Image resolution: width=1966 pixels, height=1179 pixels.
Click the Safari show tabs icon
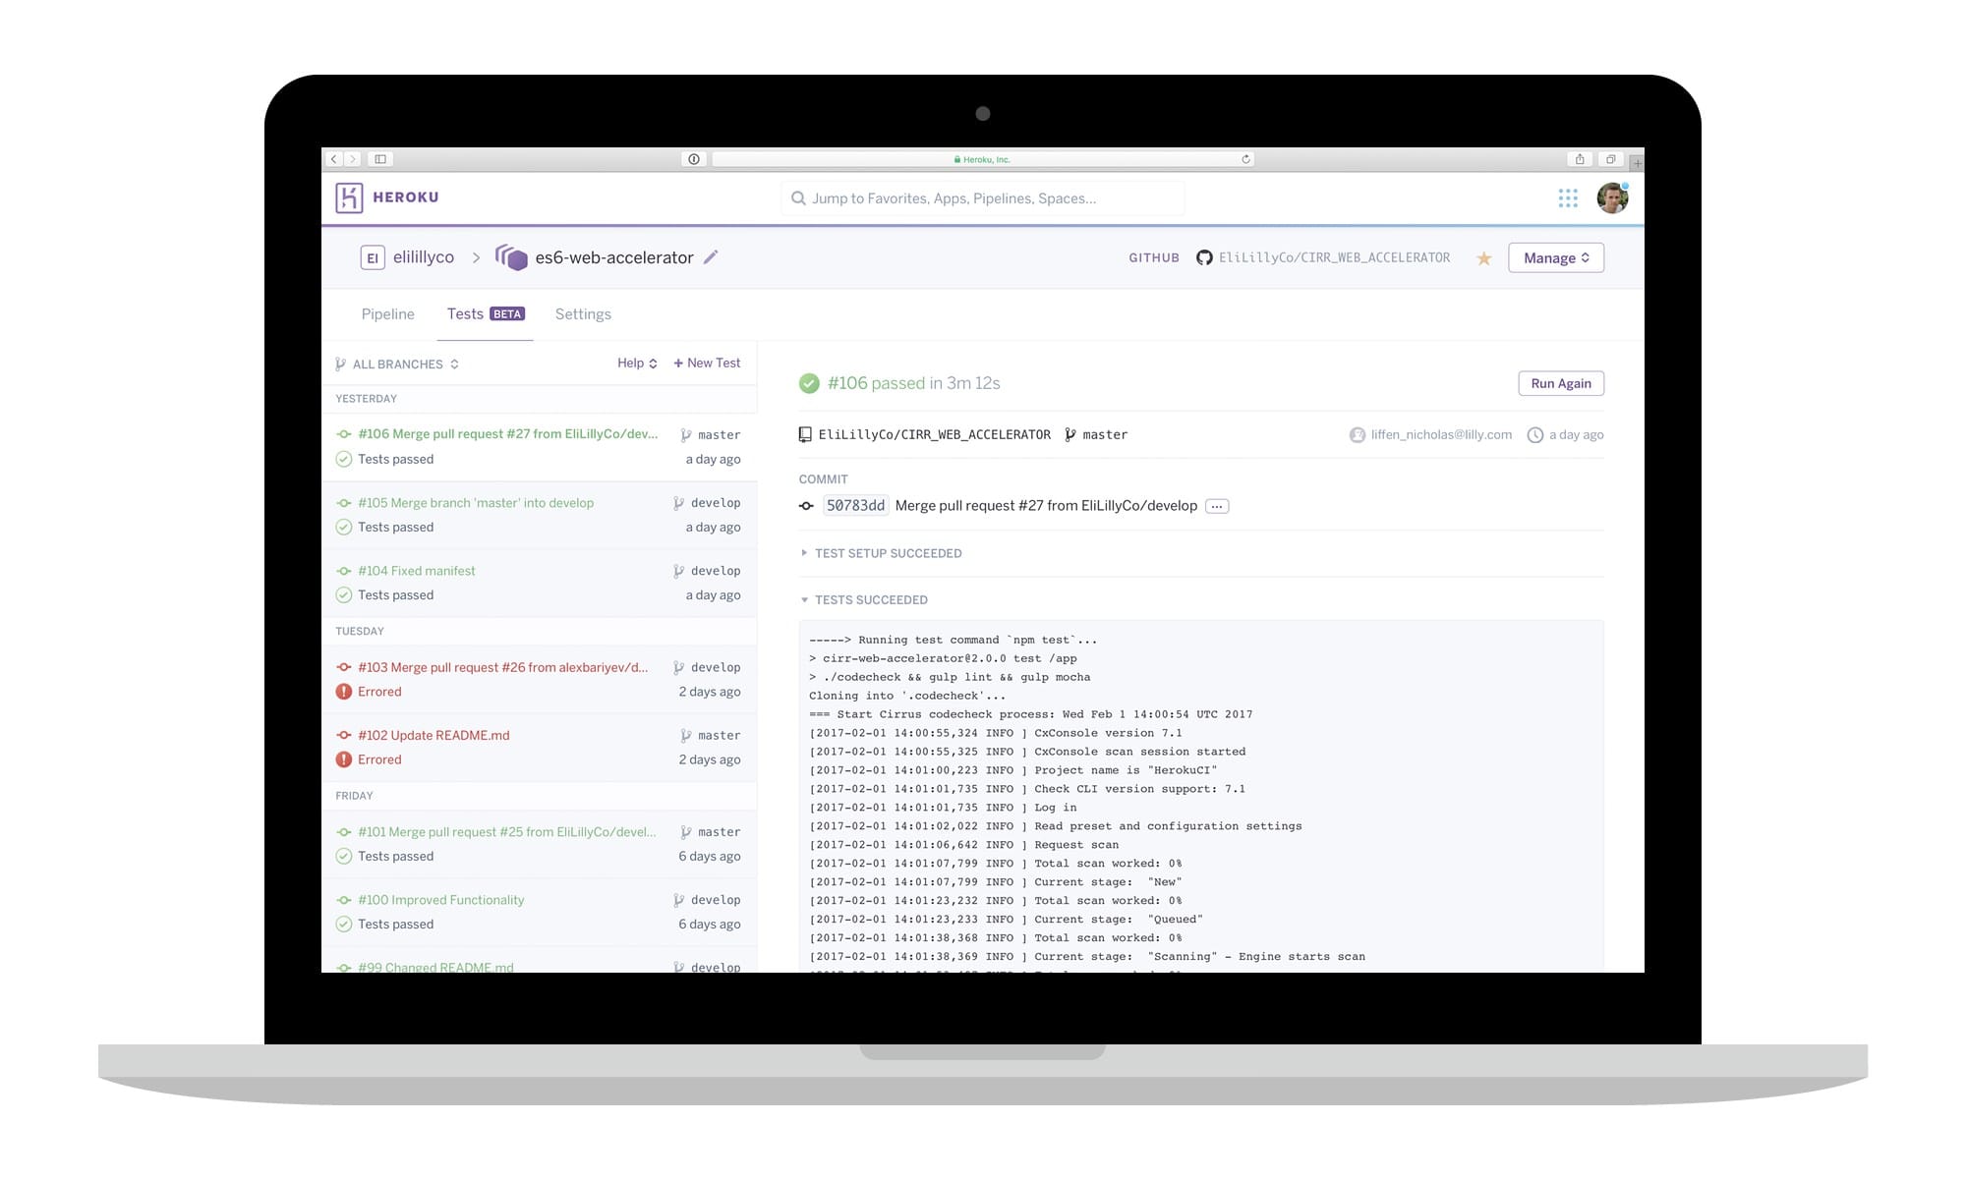click(x=1610, y=159)
